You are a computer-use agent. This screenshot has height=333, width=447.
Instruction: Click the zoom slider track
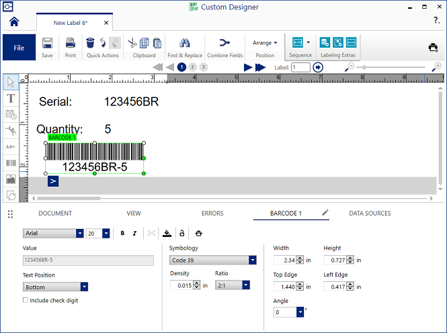[x=393, y=67]
